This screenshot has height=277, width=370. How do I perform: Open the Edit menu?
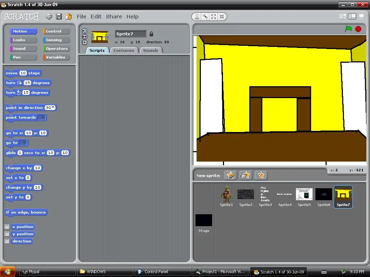(x=96, y=17)
